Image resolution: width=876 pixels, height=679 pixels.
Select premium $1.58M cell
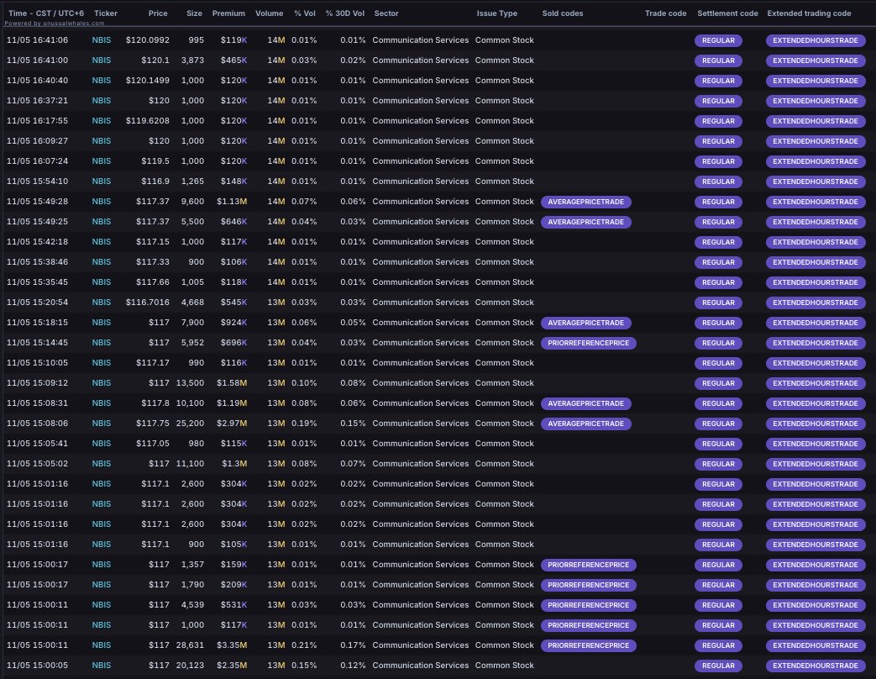pyautogui.click(x=232, y=383)
